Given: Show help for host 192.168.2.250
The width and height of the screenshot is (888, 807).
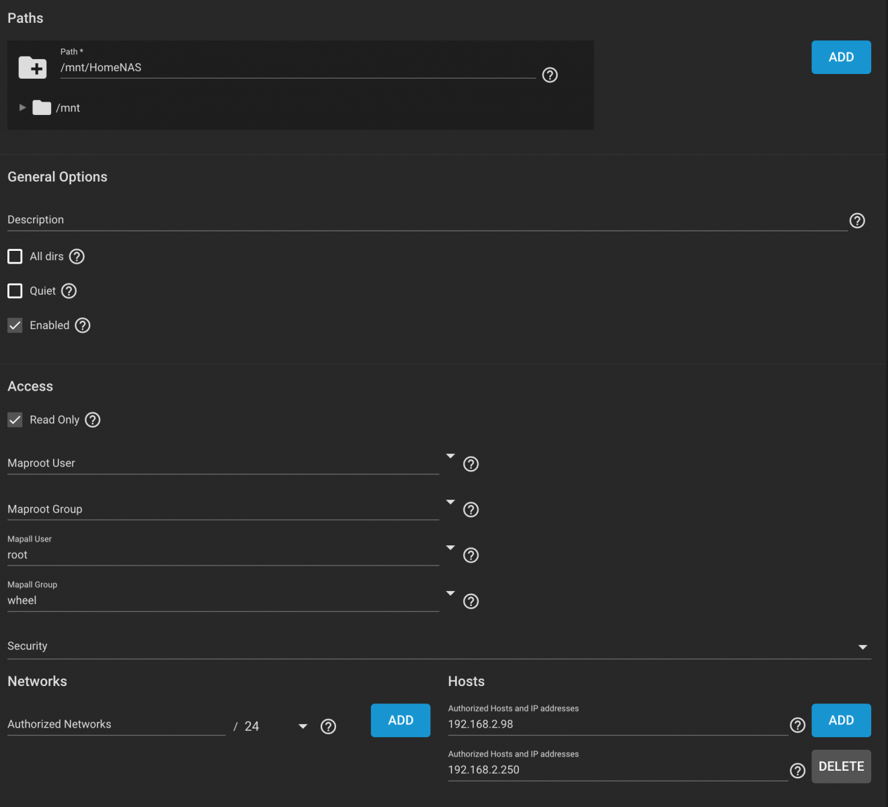Looking at the screenshot, I should point(797,771).
